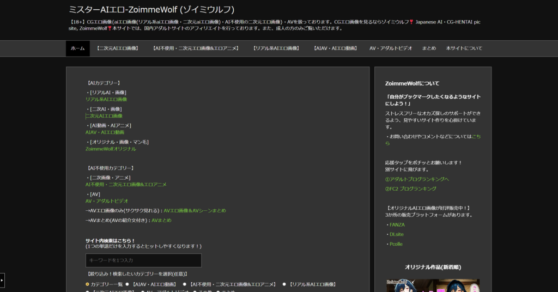Image resolution: width=558 pixels, height=292 pixels.
Task: Follow the リアル系AIエロ画像 category link
Action: click(x=106, y=99)
